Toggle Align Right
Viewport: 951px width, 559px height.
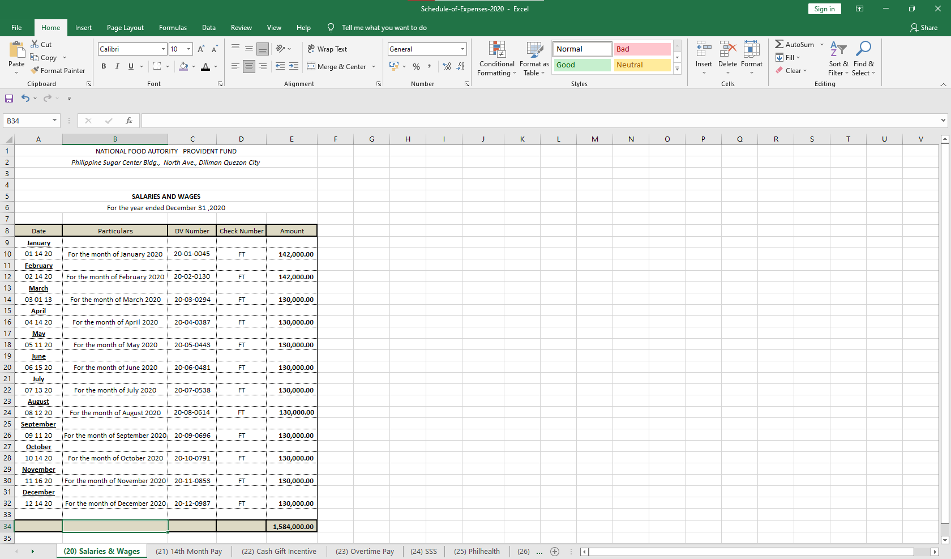(x=263, y=66)
